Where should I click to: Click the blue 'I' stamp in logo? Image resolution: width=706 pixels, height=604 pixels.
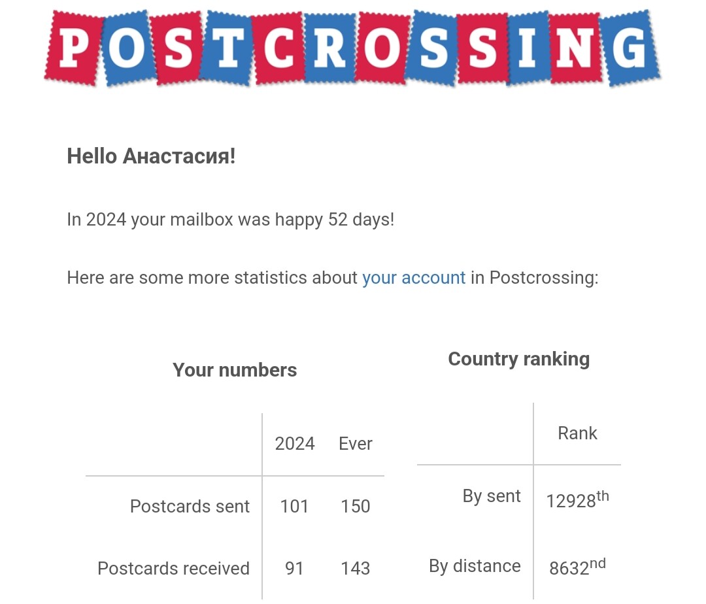tap(528, 48)
